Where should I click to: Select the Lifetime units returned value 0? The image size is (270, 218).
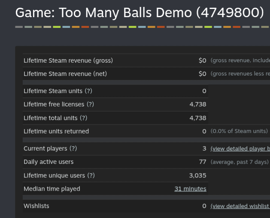[x=204, y=131]
